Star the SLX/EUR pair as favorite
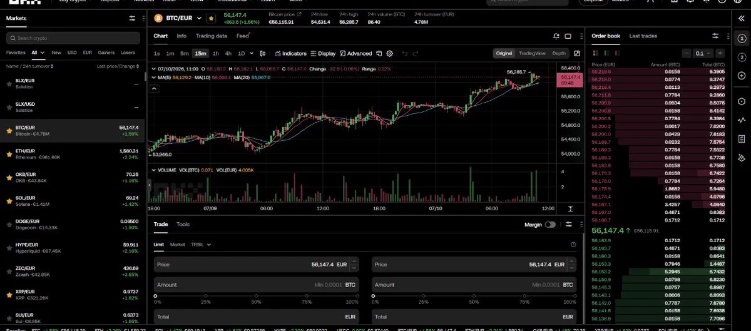 (9, 84)
